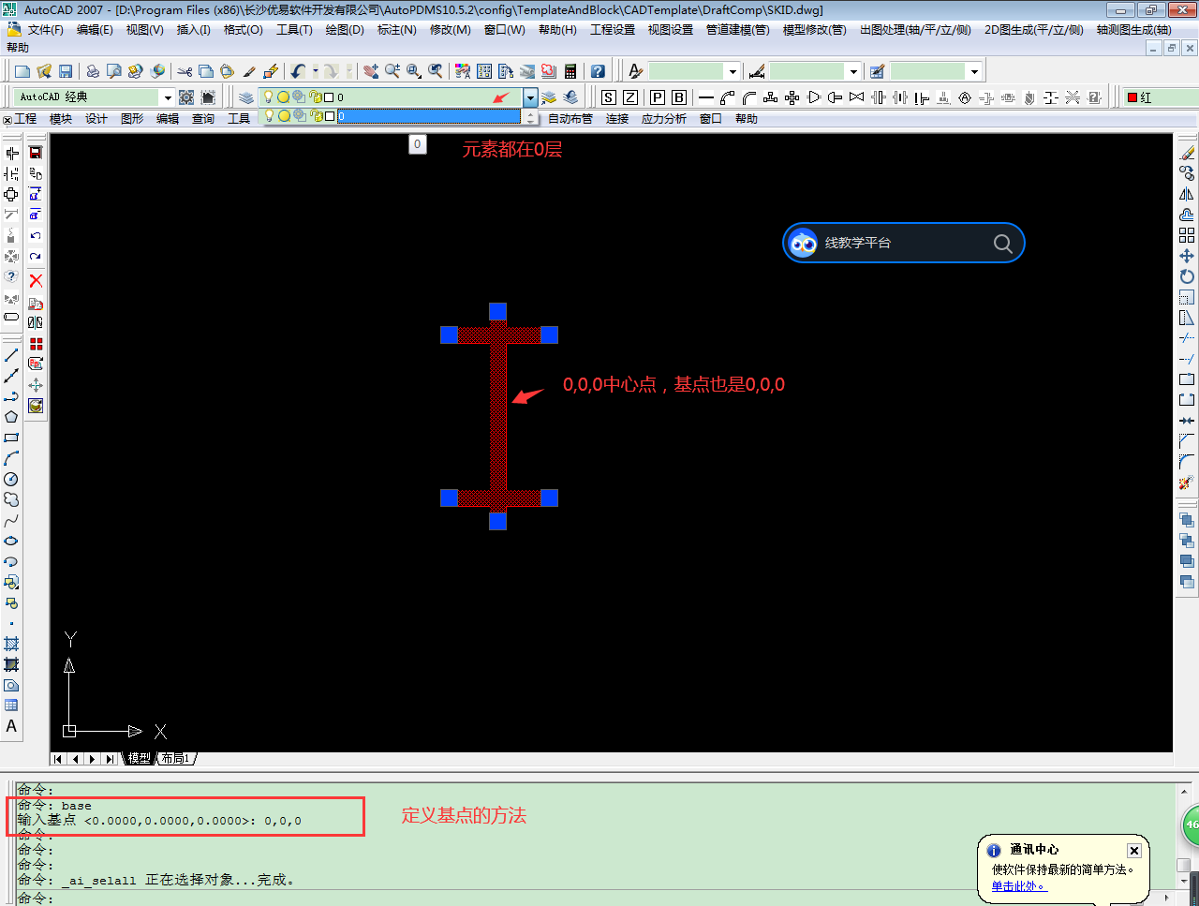This screenshot has width=1199, height=906.
Task: Switch to the 布局1 tab
Action: point(175,759)
